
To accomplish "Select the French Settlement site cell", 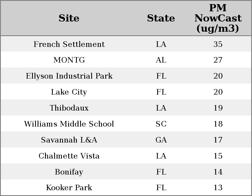I will point(69,44).
